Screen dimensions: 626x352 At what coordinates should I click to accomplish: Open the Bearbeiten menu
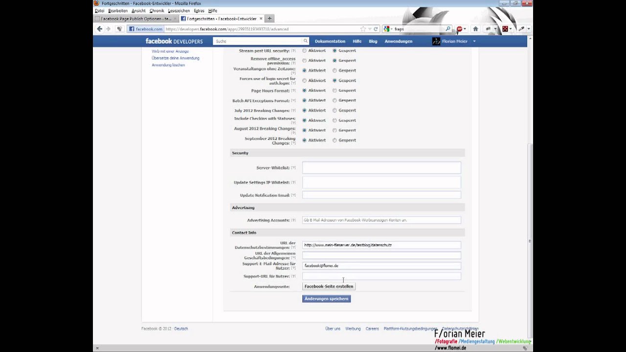click(118, 10)
